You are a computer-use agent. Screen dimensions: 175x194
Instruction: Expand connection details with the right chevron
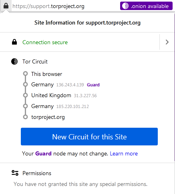coord(167,42)
